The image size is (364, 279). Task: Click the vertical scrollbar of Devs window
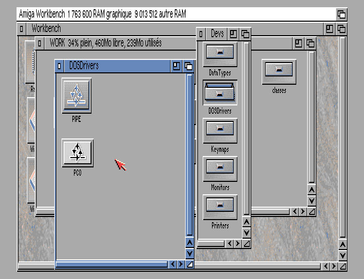coord(247,129)
